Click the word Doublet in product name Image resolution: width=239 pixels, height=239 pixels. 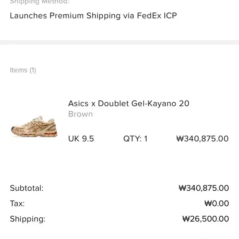tap(113, 104)
